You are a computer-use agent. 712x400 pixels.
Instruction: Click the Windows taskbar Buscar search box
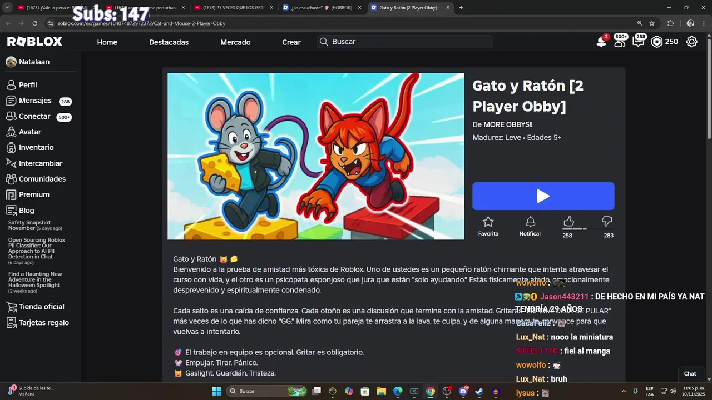[x=267, y=391]
